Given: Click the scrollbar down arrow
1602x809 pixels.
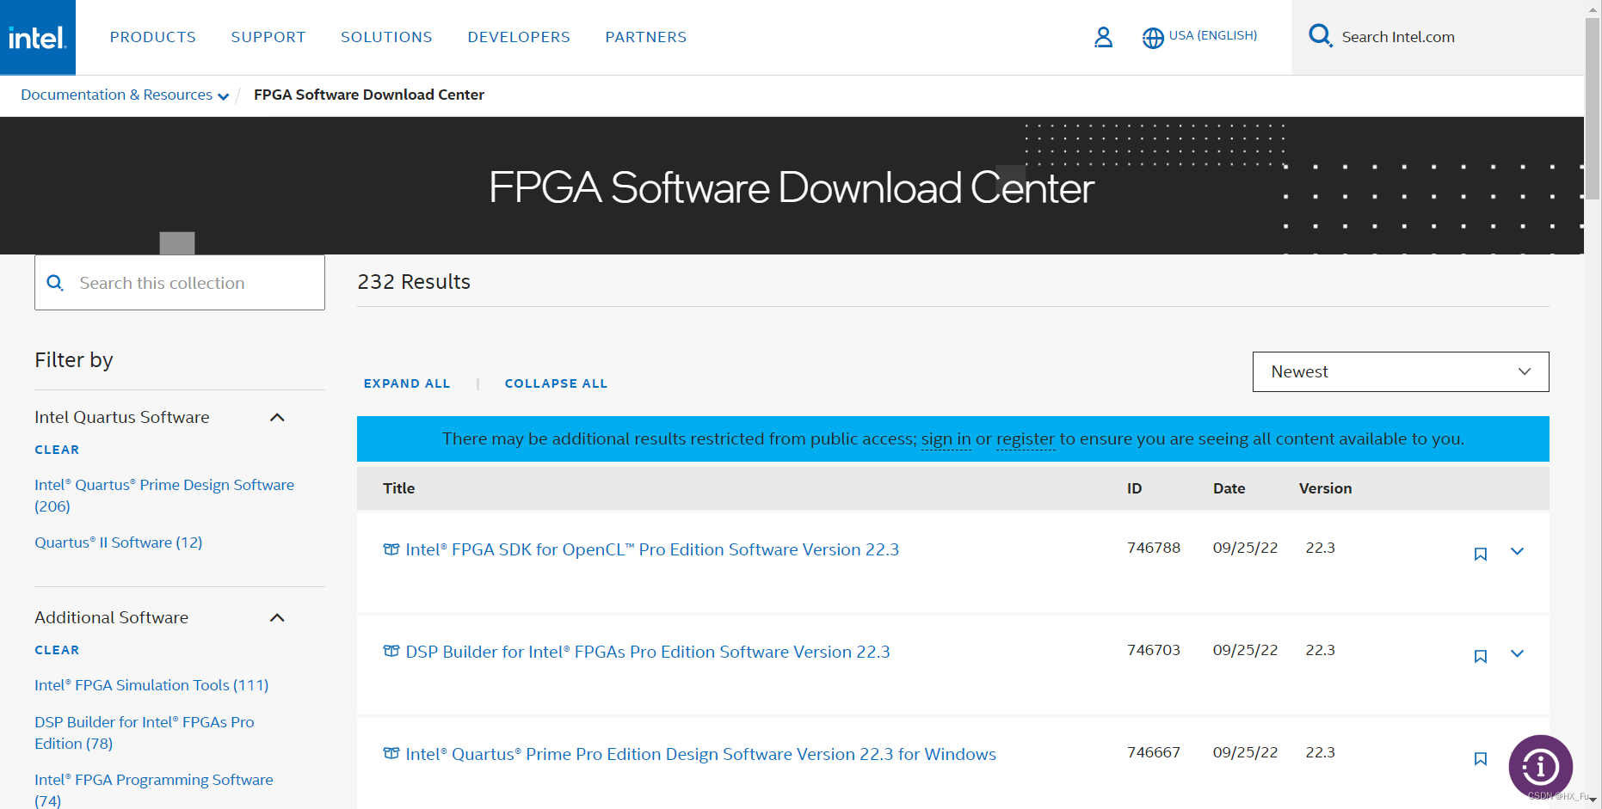Looking at the screenshot, I should 1593,800.
